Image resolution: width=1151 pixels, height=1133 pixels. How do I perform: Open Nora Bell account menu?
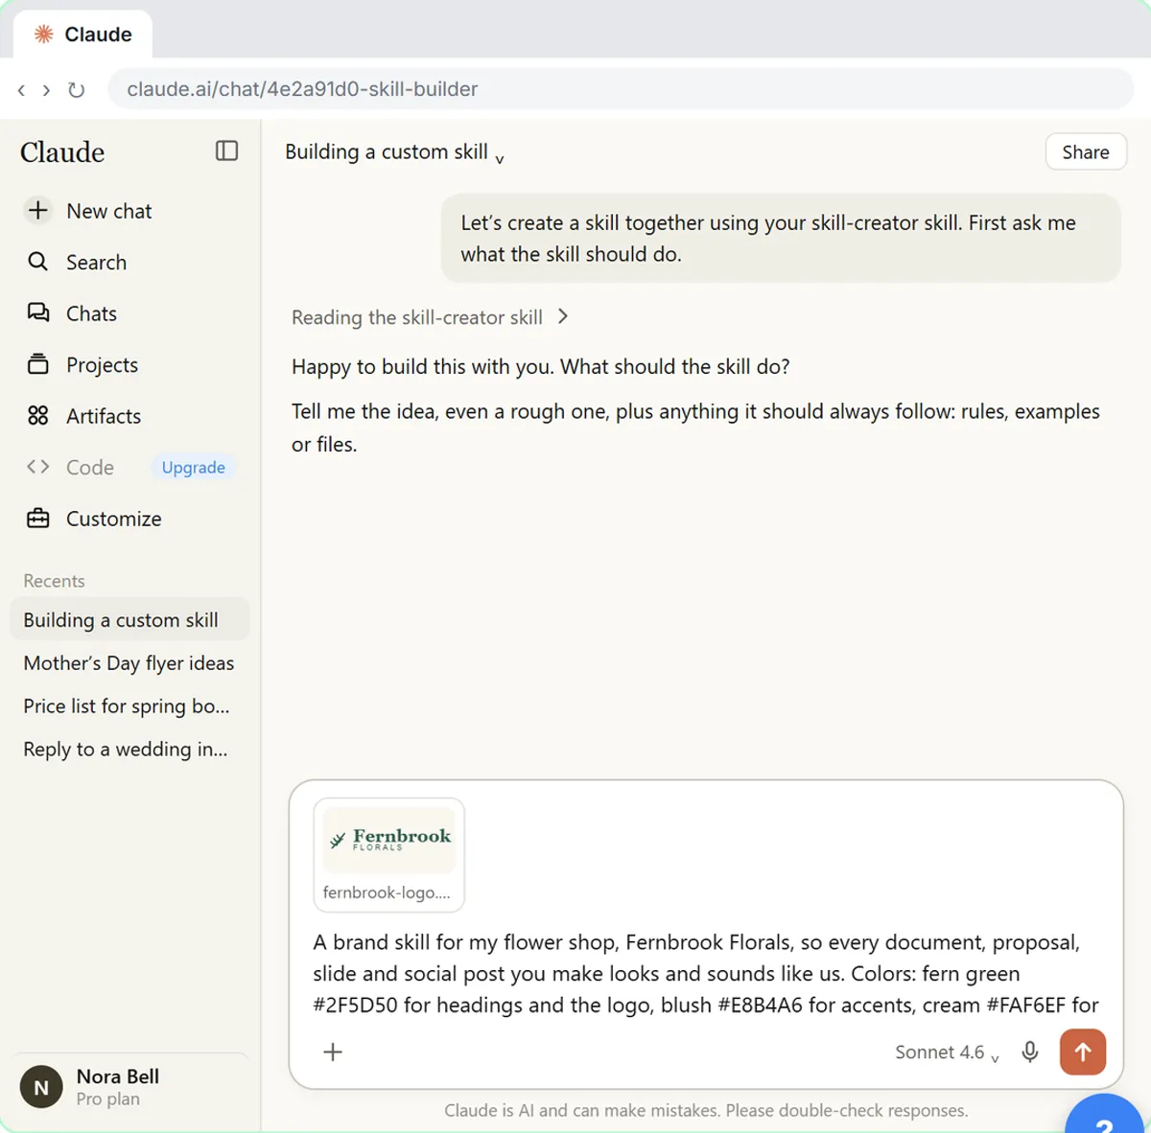[x=129, y=1087]
